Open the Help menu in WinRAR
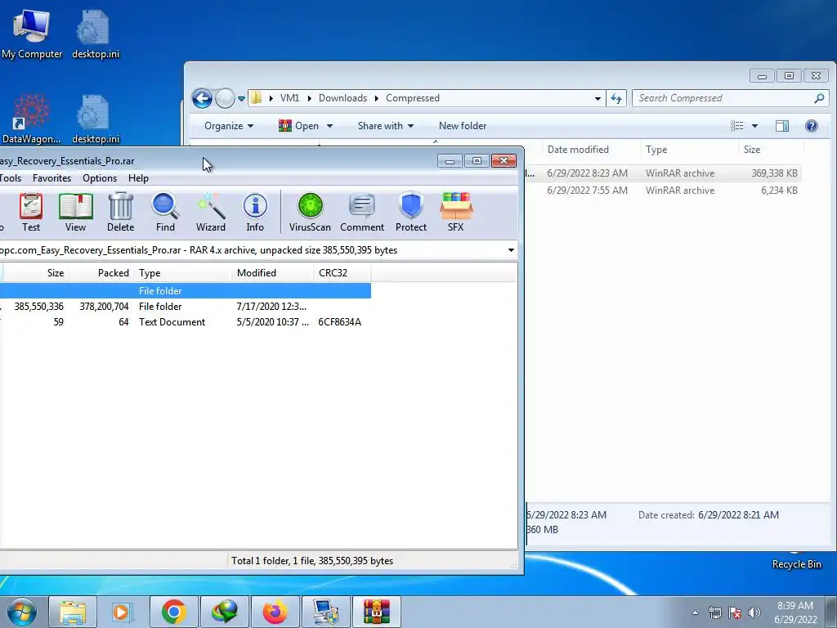Image resolution: width=837 pixels, height=628 pixels. coord(138,178)
